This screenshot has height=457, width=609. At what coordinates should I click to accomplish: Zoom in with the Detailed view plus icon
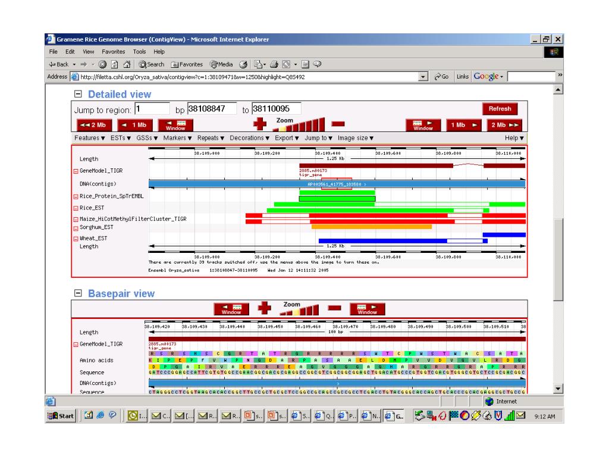pos(260,124)
